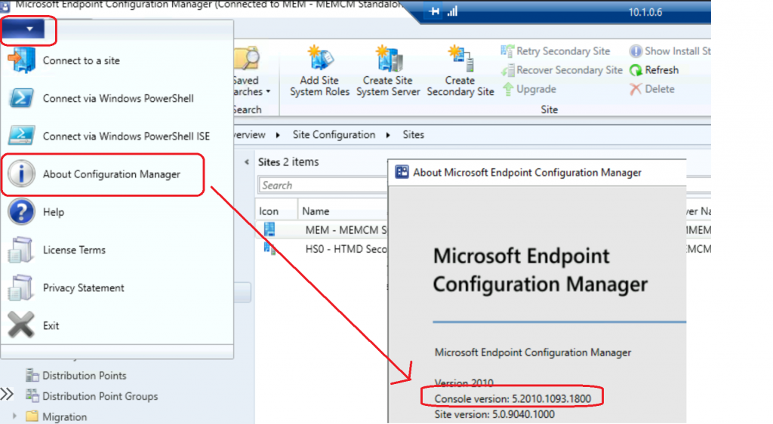This screenshot has height=424, width=773.
Task: Click the Retry Secondary Site icon
Action: tap(507, 51)
